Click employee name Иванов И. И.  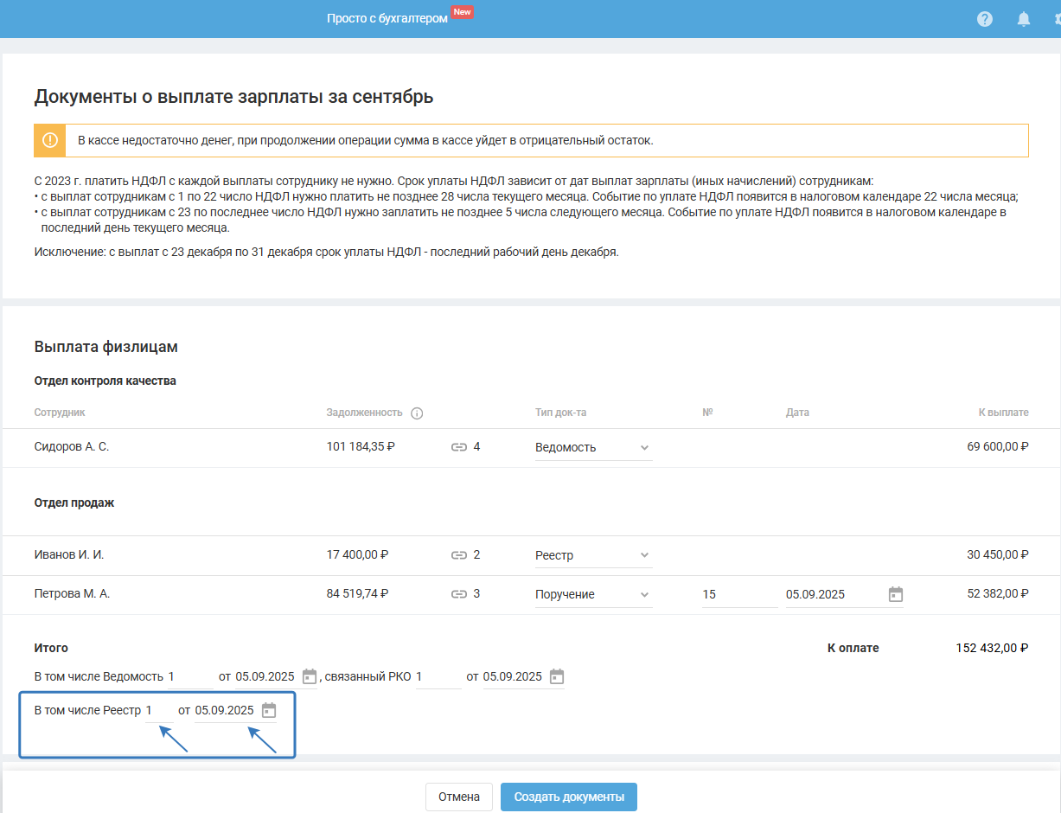click(x=69, y=555)
